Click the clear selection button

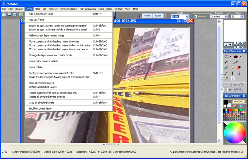[147, 16]
